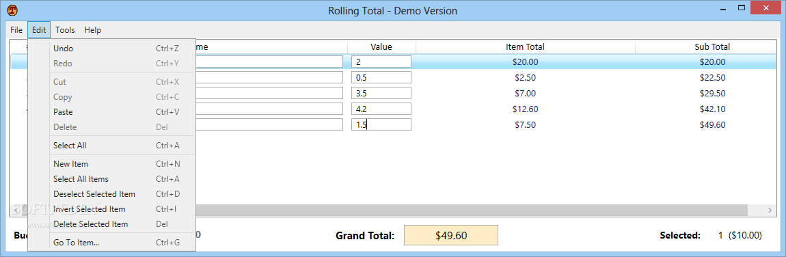Close the Rolling Total window
Viewport: 786px width, 257px height.
(x=766, y=8)
